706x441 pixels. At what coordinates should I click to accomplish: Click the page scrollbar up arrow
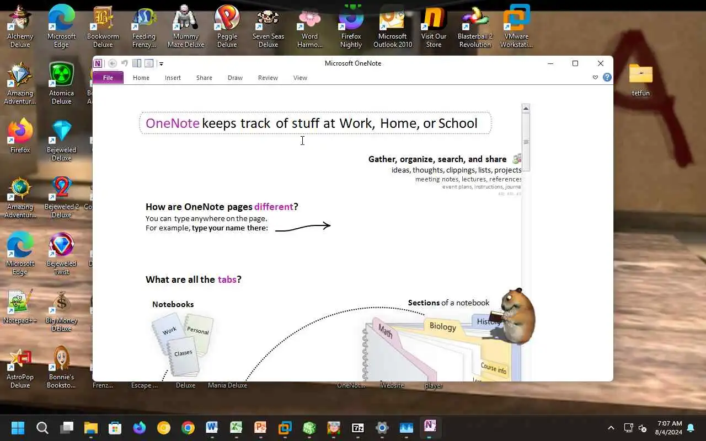point(526,109)
